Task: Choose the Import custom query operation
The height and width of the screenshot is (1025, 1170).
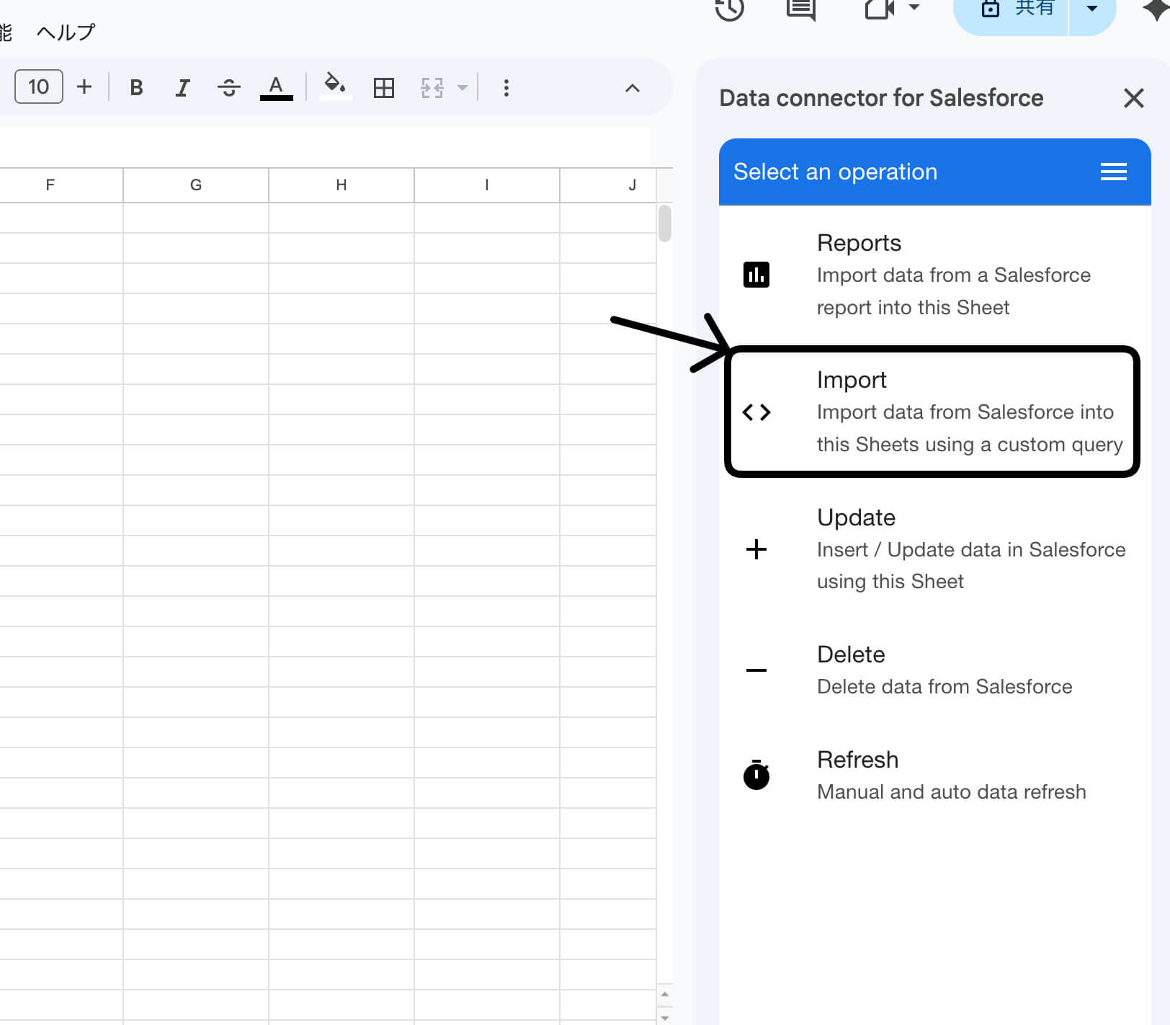Action: click(932, 412)
